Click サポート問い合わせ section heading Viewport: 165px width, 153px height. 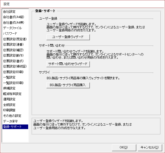tap(52, 46)
